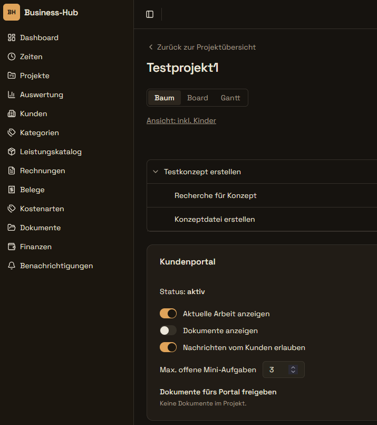Click the Zeiten clock icon
This screenshot has width=377, height=425.
point(12,56)
